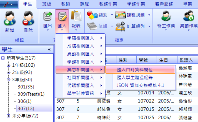Sort by the 學號 column header
The image size is (198, 122).
coord(147,60)
